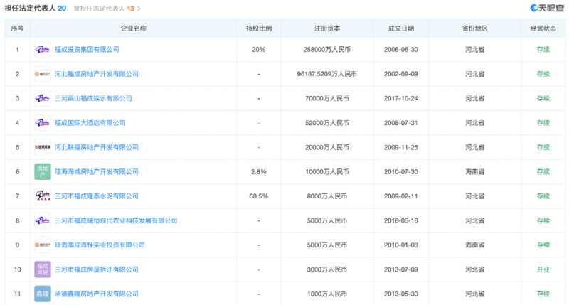The width and height of the screenshot is (569, 305).
Task: Switch to the 担任法定代表人 tab
Action: (x=36, y=9)
